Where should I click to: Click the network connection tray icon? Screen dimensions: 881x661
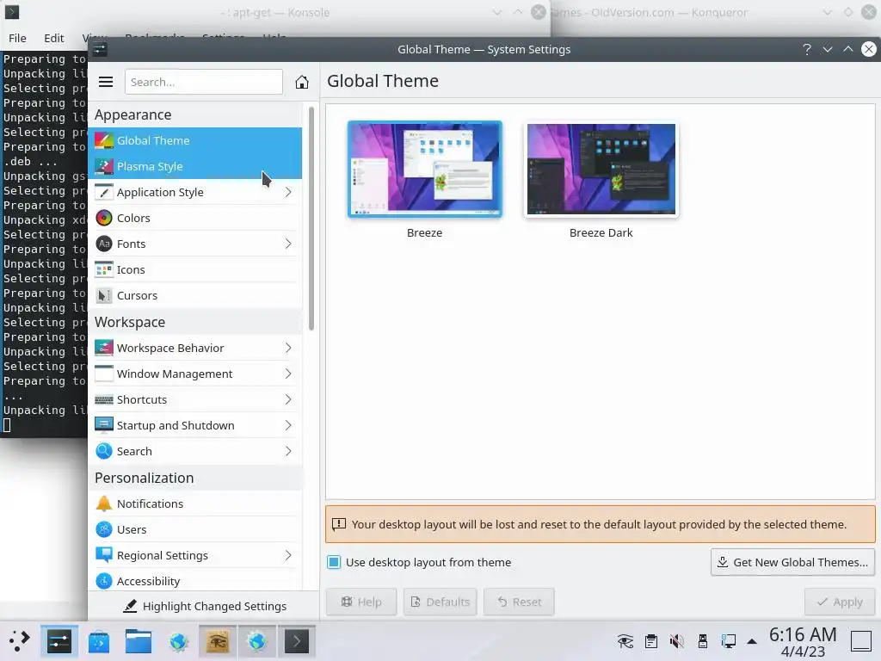pos(729,640)
